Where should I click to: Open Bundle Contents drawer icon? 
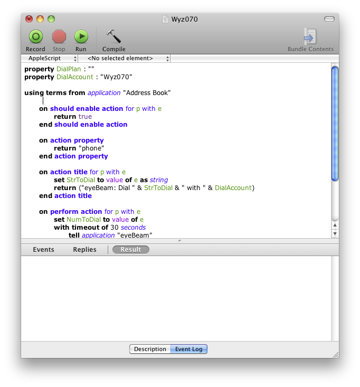[x=310, y=36]
